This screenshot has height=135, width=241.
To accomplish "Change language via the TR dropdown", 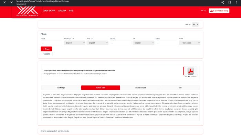I will pyautogui.click(x=203, y=11).
